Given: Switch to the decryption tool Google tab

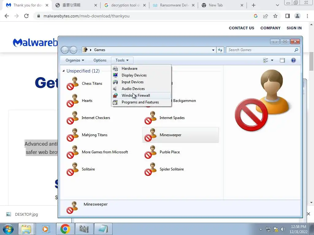Looking at the screenshot, I should pyautogui.click(x=124, y=5).
